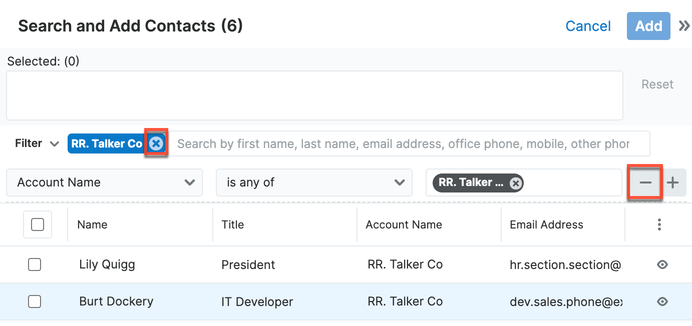Sort by the Name column header
This screenshot has height=326, width=692.
pos(92,224)
